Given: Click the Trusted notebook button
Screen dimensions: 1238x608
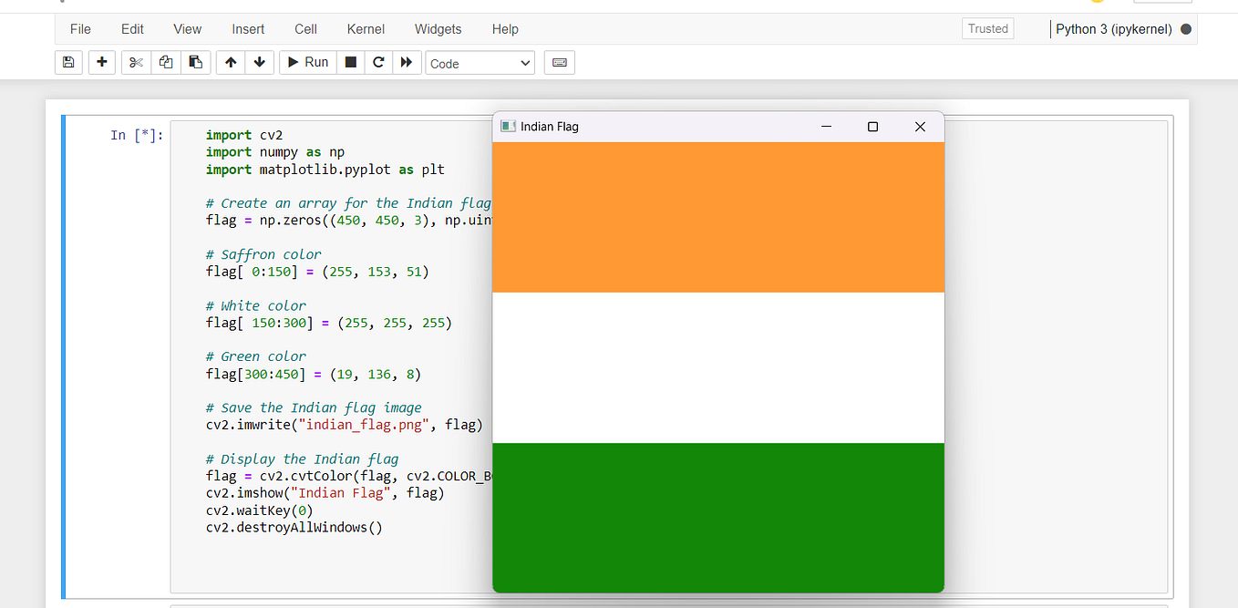Looking at the screenshot, I should click(x=987, y=28).
